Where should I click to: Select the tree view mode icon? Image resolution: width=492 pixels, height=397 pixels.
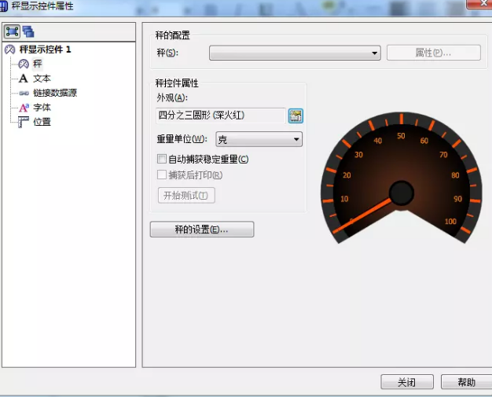(12, 31)
